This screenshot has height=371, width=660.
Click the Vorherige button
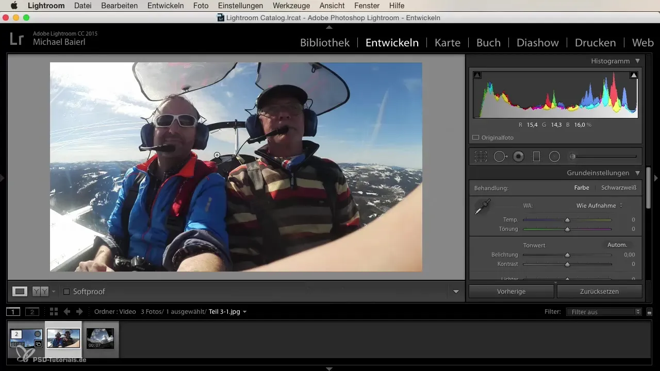[511, 291]
